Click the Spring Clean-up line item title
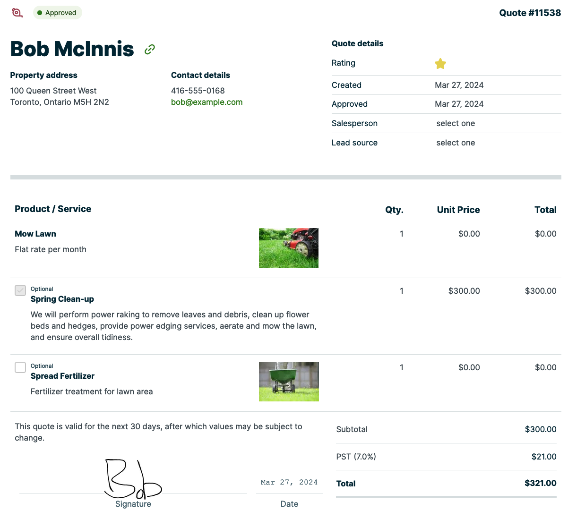 point(62,299)
